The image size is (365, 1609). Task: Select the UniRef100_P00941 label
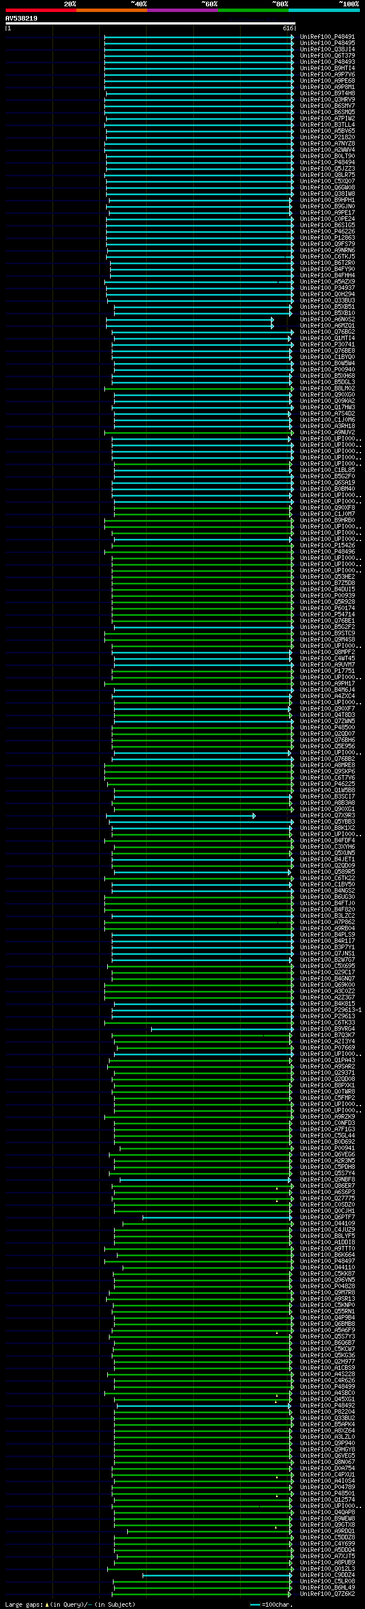(x=327, y=1148)
